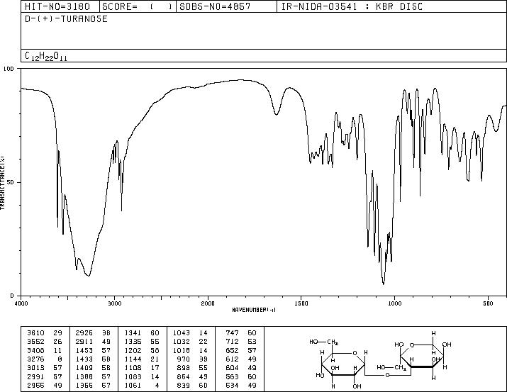Viewport: 507px width, 392px height.
Task: Click the molecular formula C12H22O11
Action: (46, 56)
